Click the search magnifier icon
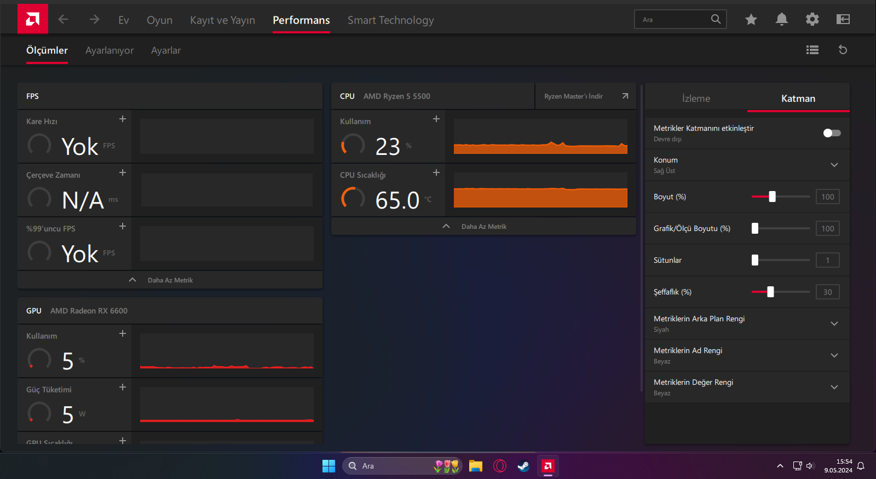 coord(716,19)
